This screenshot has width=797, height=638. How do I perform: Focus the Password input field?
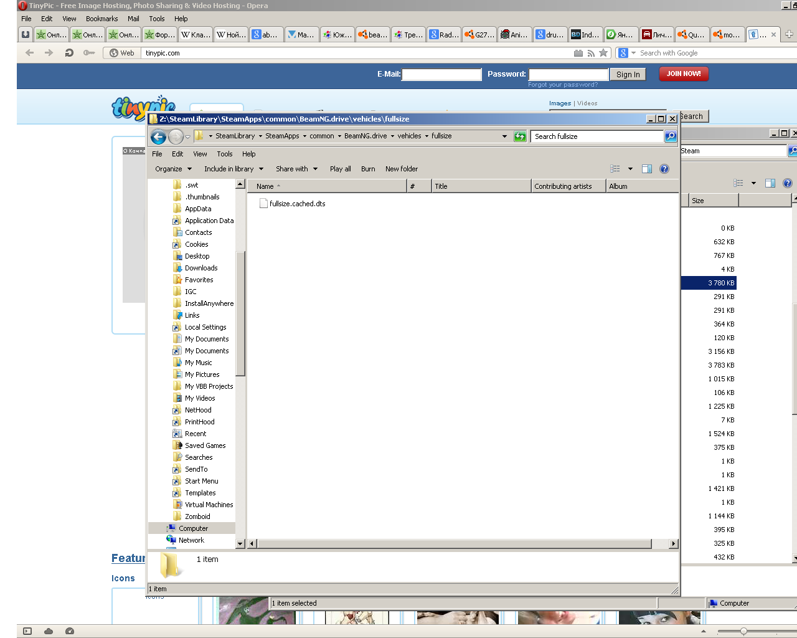568,75
